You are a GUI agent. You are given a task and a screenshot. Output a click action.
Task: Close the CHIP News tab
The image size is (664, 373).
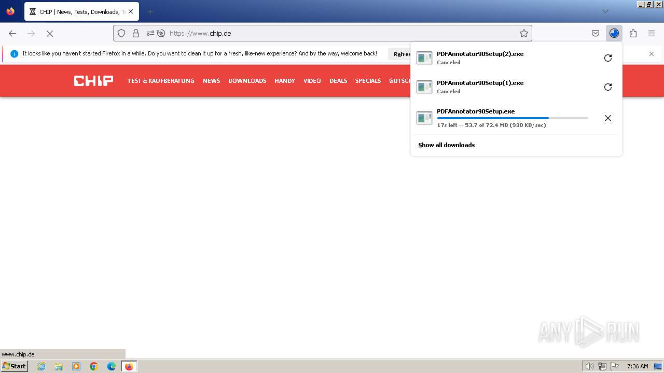coord(131,11)
